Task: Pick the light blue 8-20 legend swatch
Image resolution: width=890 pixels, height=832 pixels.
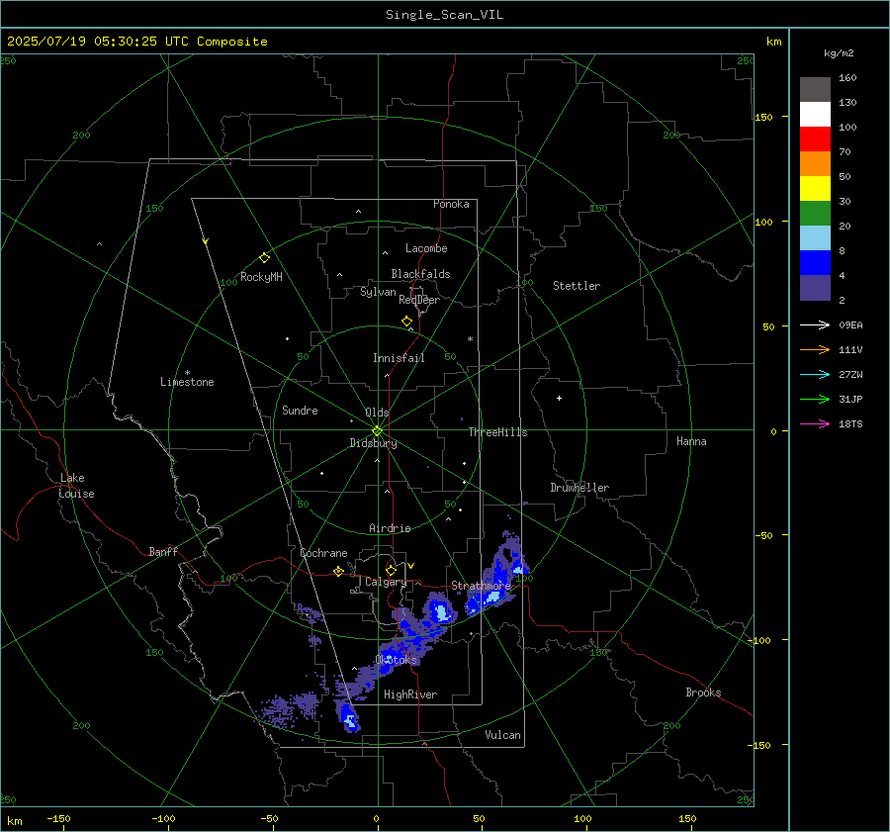Action: pyautogui.click(x=815, y=238)
